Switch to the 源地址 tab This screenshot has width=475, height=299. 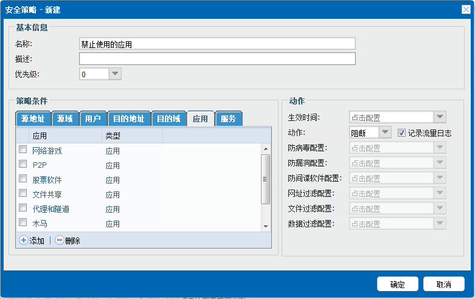[33, 119]
